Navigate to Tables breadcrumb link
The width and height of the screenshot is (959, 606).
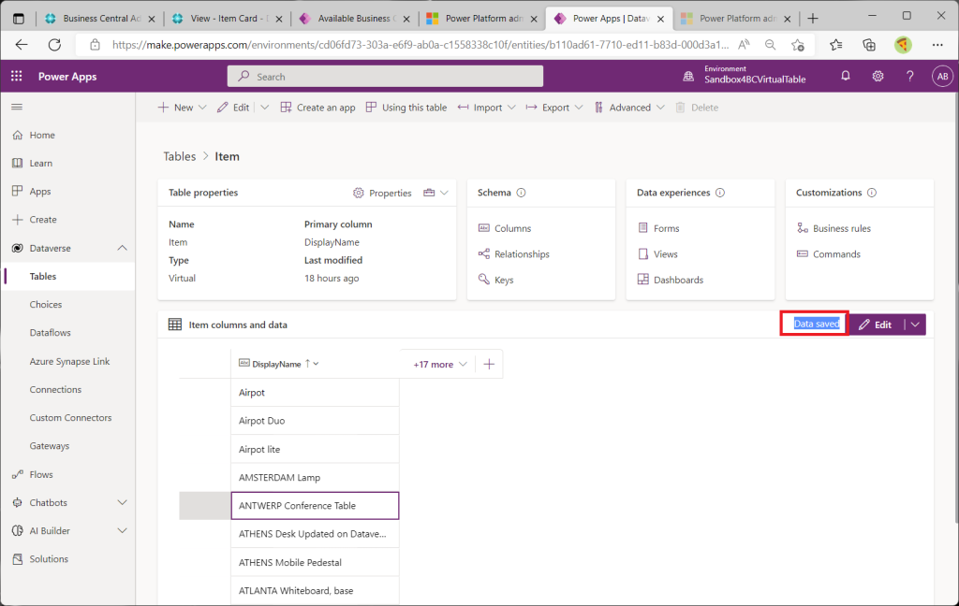179,156
